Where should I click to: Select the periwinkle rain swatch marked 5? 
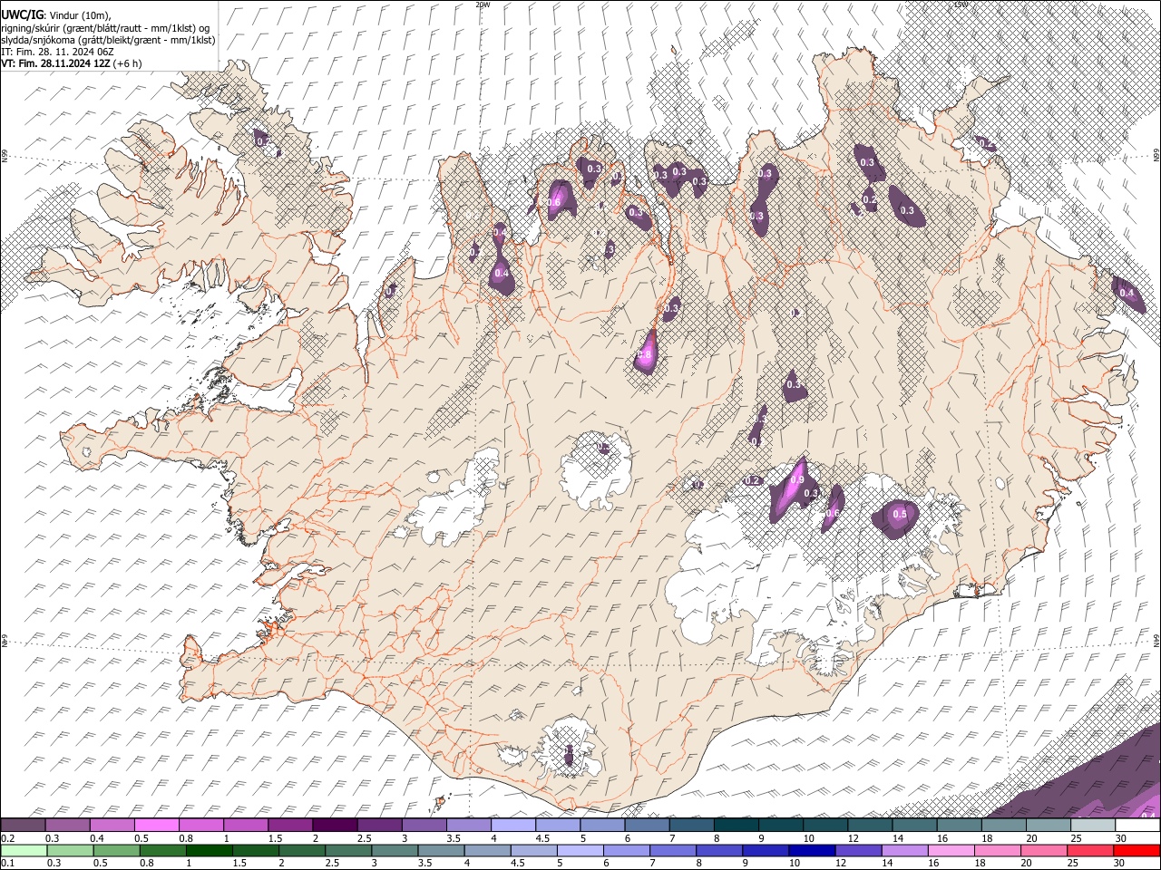pyautogui.click(x=580, y=850)
